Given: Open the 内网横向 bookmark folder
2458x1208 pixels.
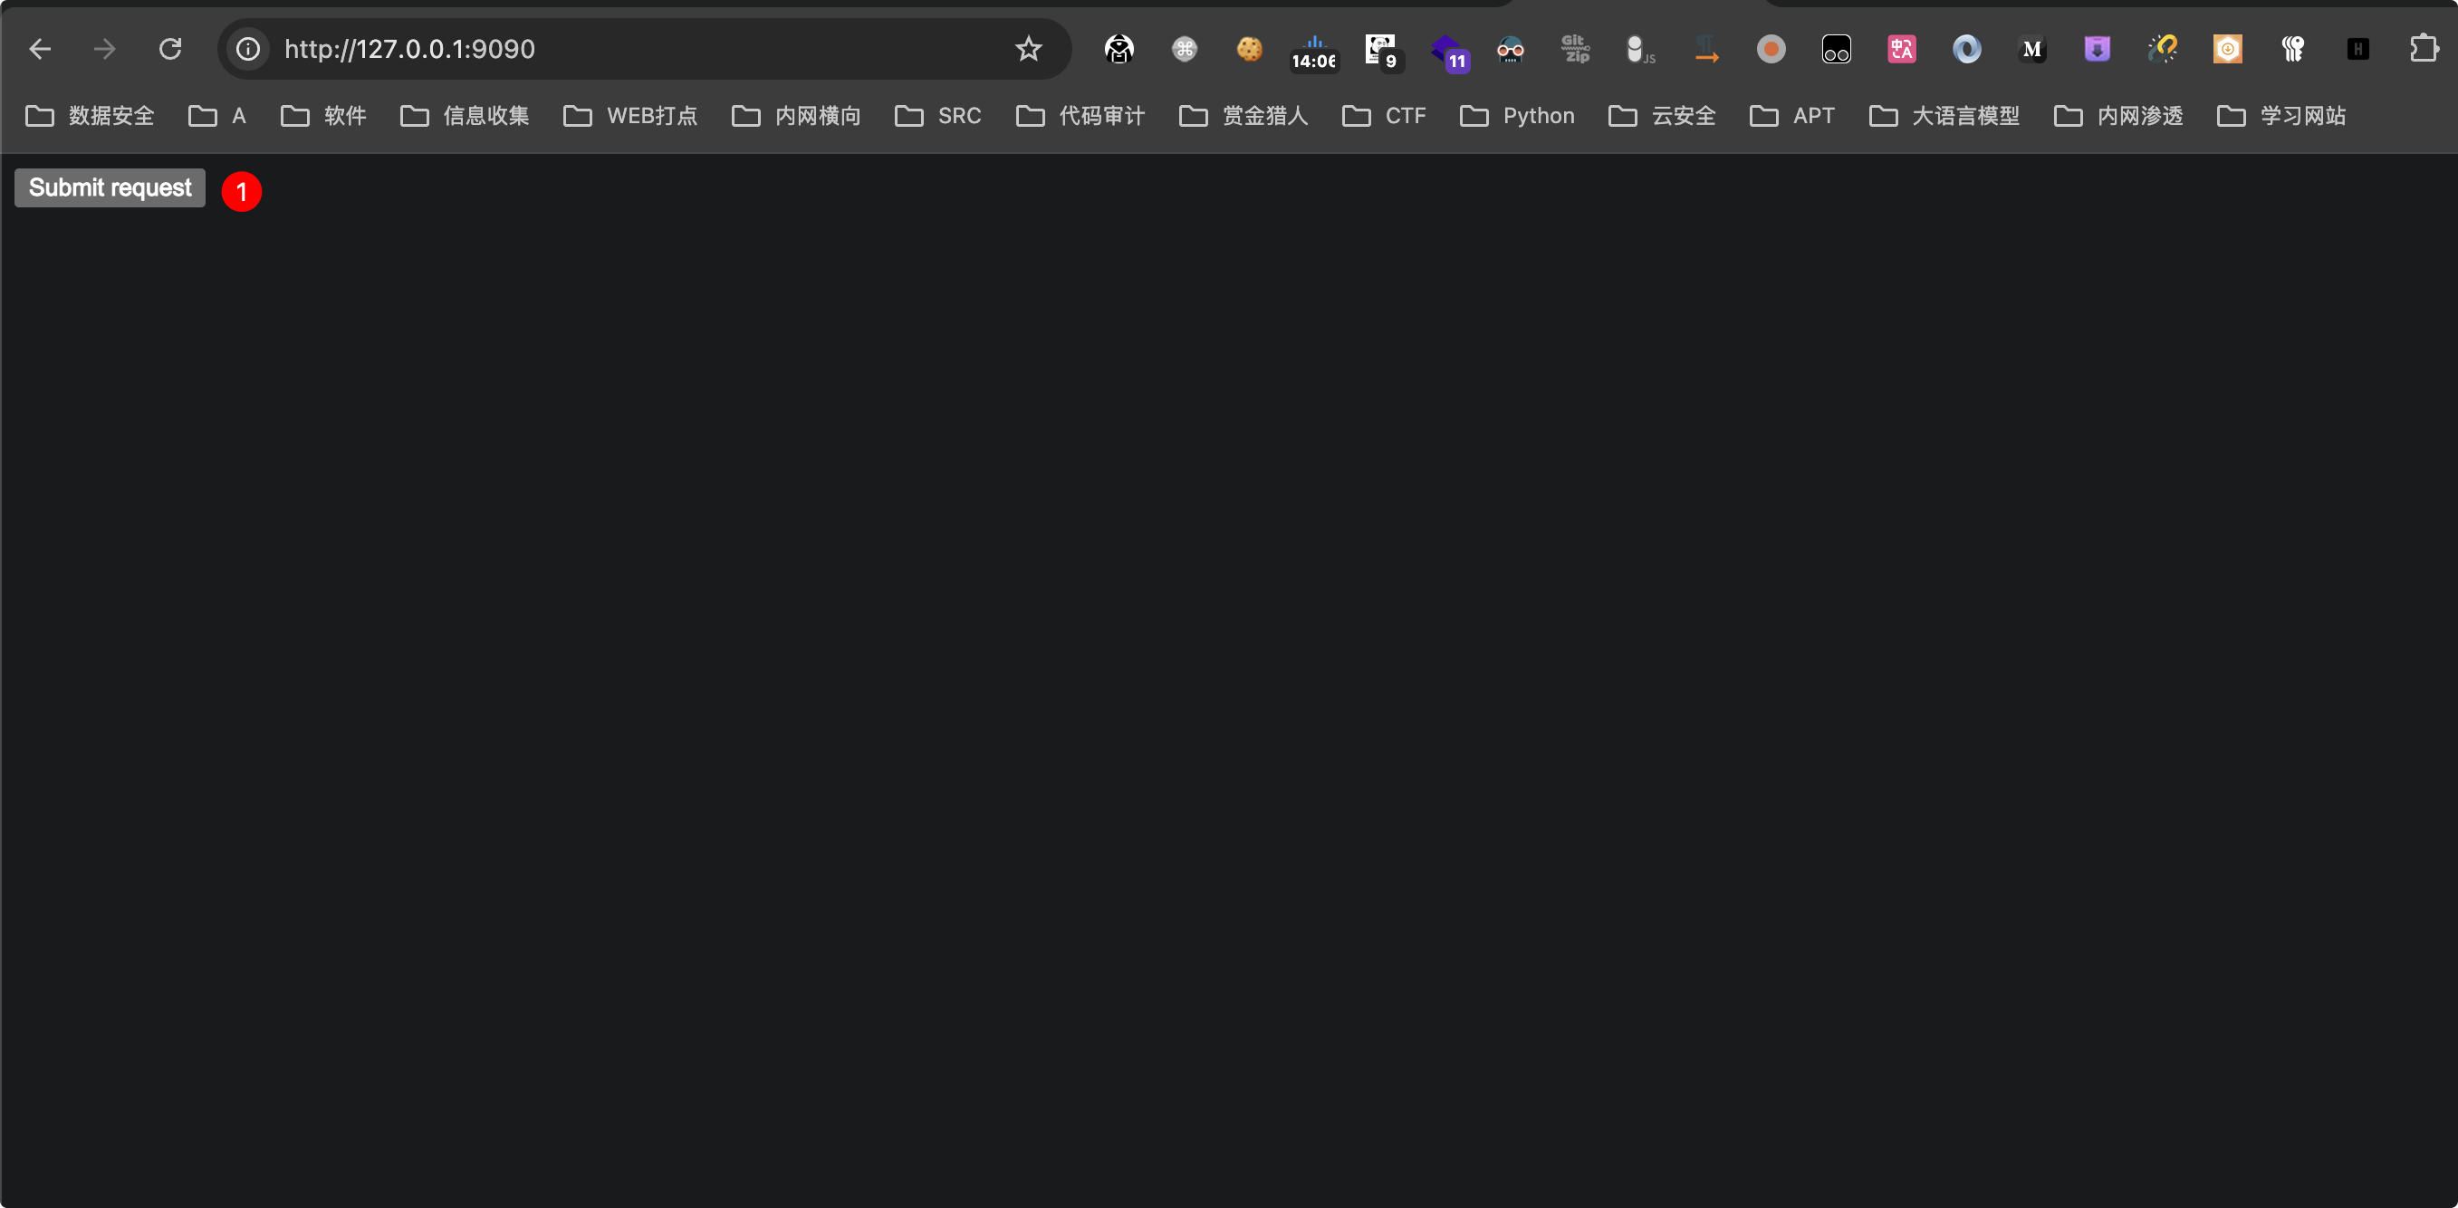Looking at the screenshot, I should click(x=797, y=115).
